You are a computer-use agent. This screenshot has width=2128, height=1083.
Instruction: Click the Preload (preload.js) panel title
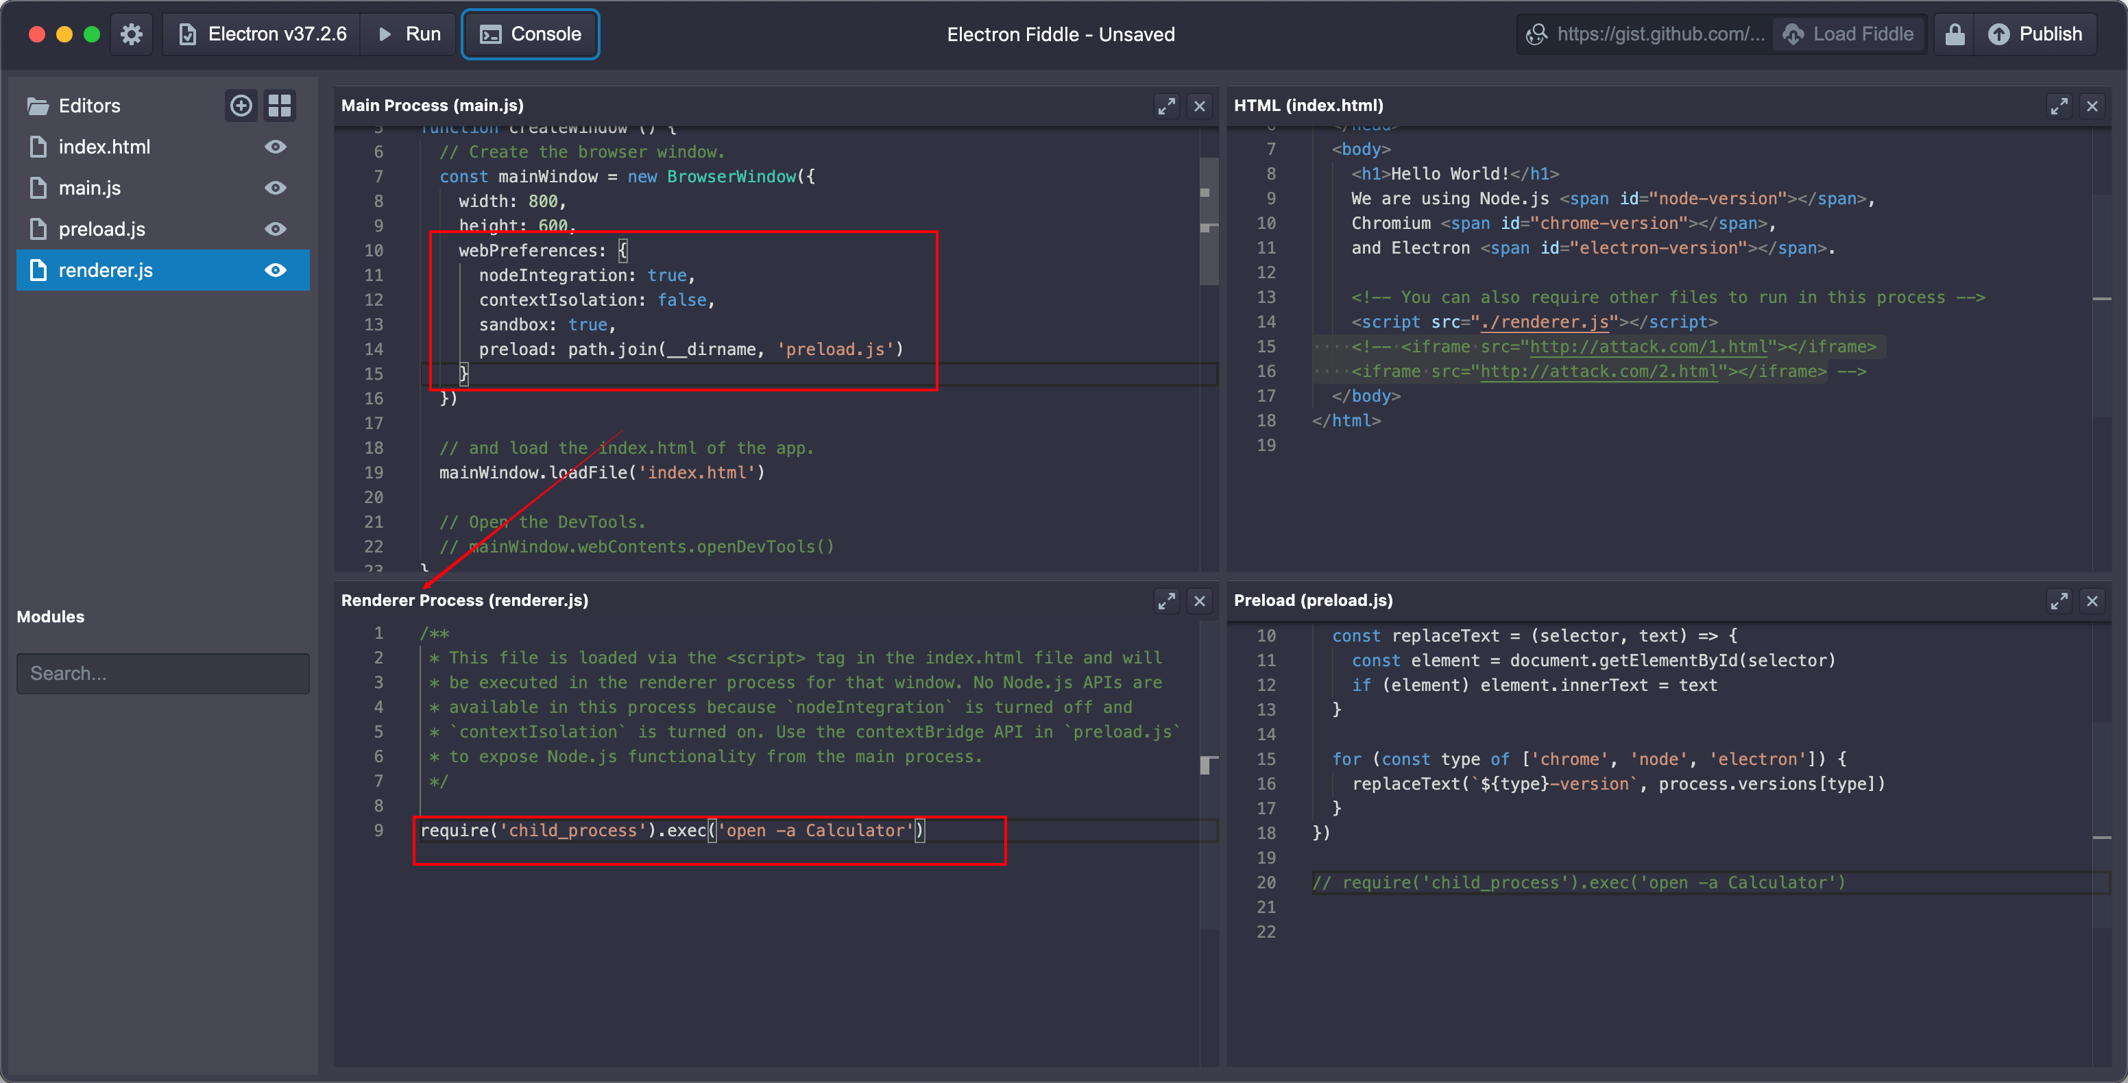pos(1314,600)
